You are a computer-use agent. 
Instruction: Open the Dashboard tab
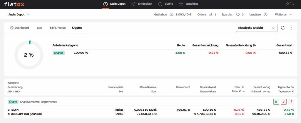click(19, 28)
